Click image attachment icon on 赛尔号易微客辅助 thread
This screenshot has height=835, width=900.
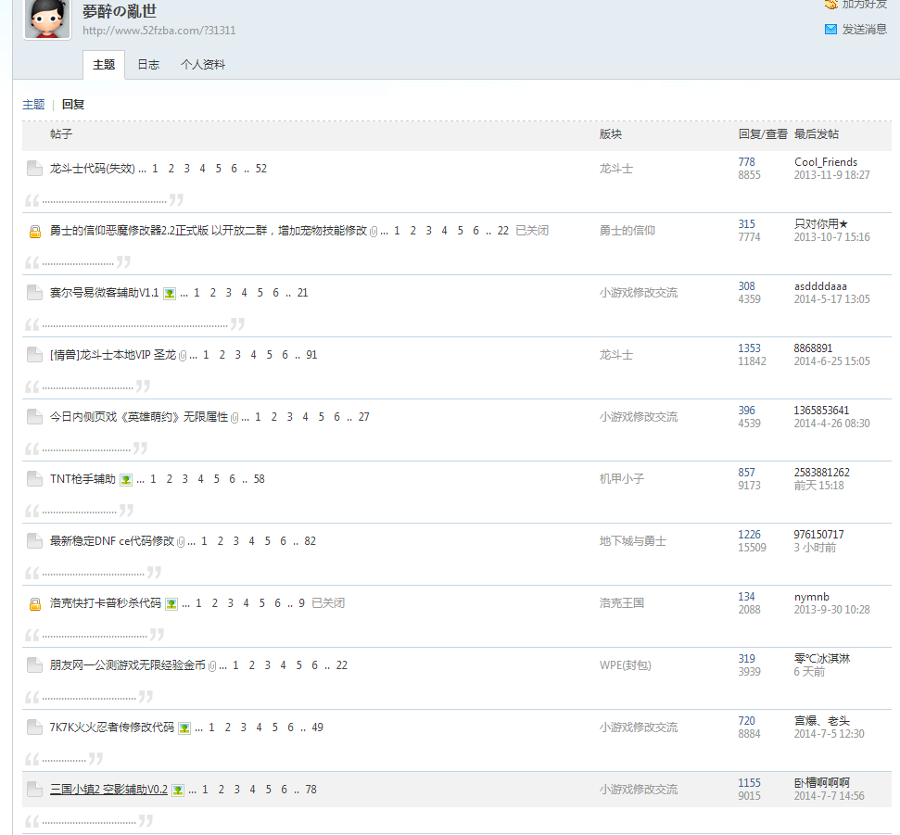pos(170,293)
